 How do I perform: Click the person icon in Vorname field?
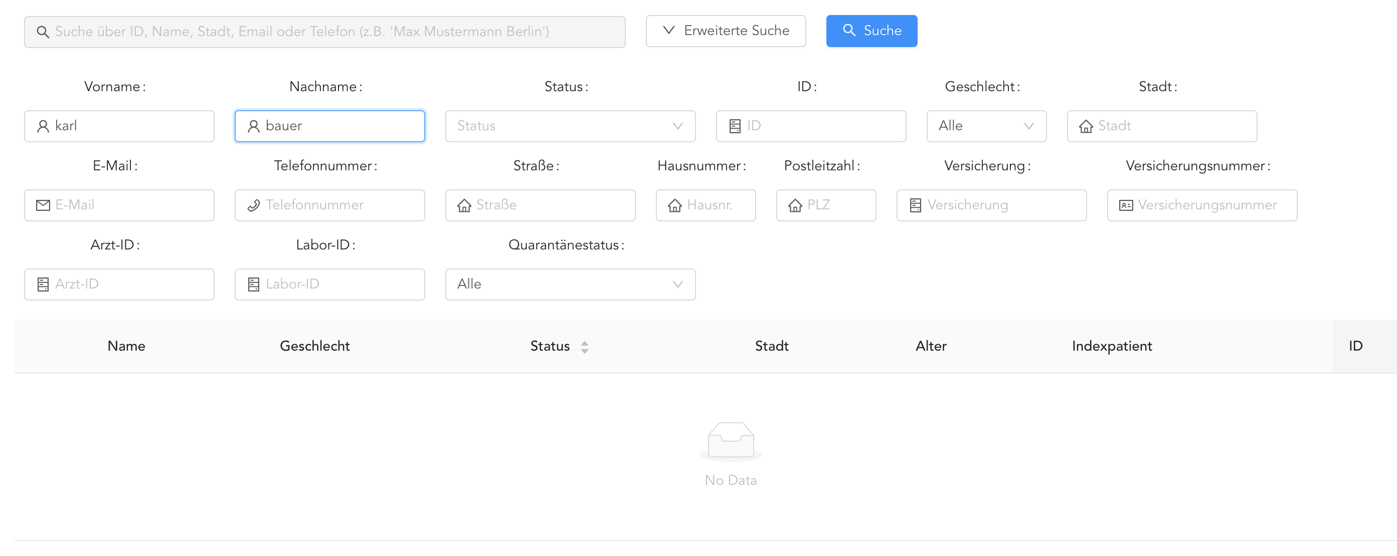(x=43, y=126)
